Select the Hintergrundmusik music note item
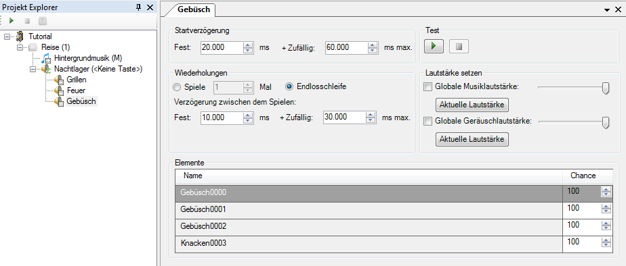626x266 pixels. 47,57
